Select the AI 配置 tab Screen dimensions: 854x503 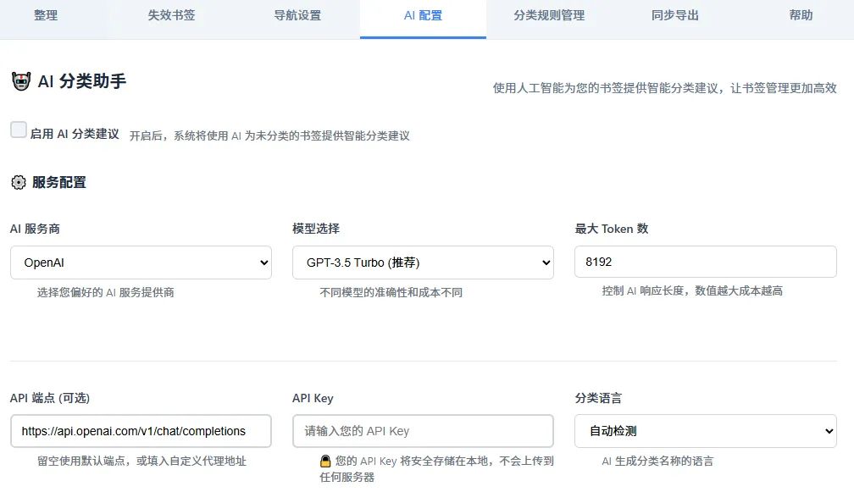(423, 15)
